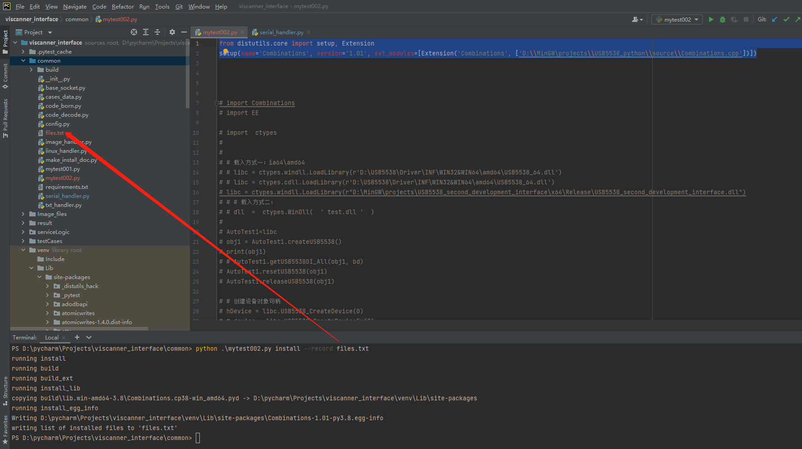Open the Commit tool window
The height and width of the screenshot is (449, 802).
(5, 77)
